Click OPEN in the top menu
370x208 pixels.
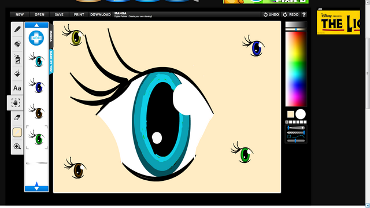[x=39, y=14]
